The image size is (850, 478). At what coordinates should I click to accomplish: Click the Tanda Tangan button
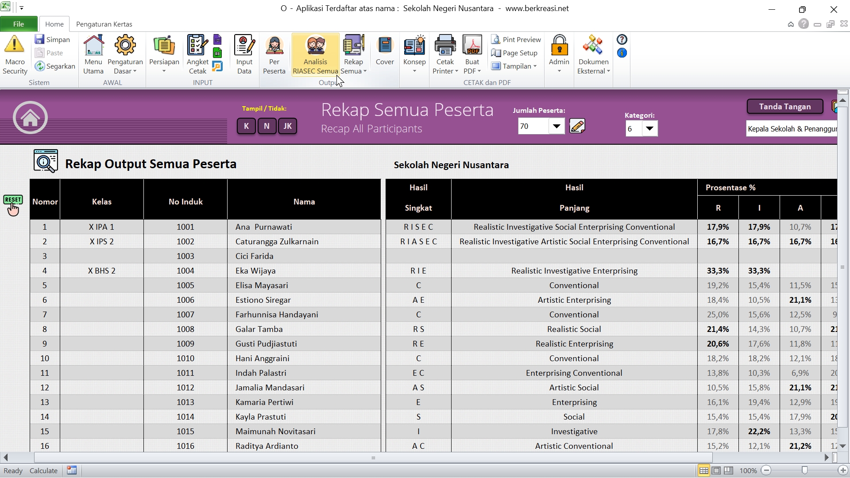click(784, 107)
